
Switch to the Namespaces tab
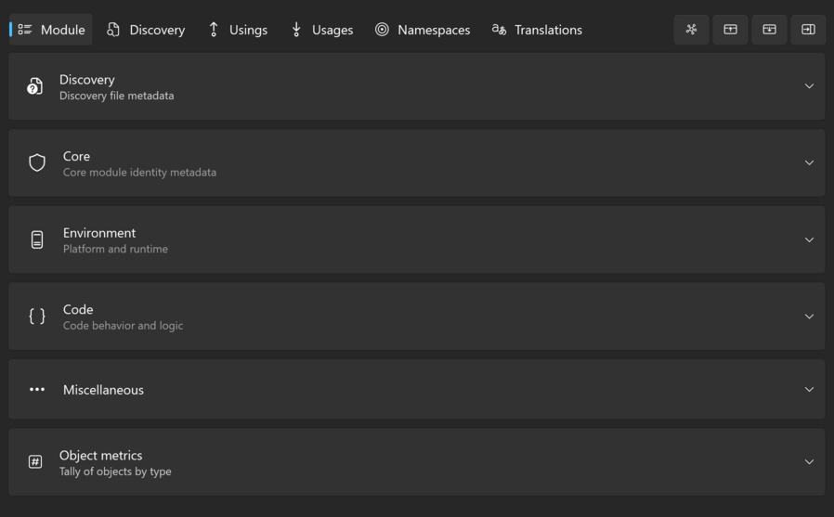point(423,30)
